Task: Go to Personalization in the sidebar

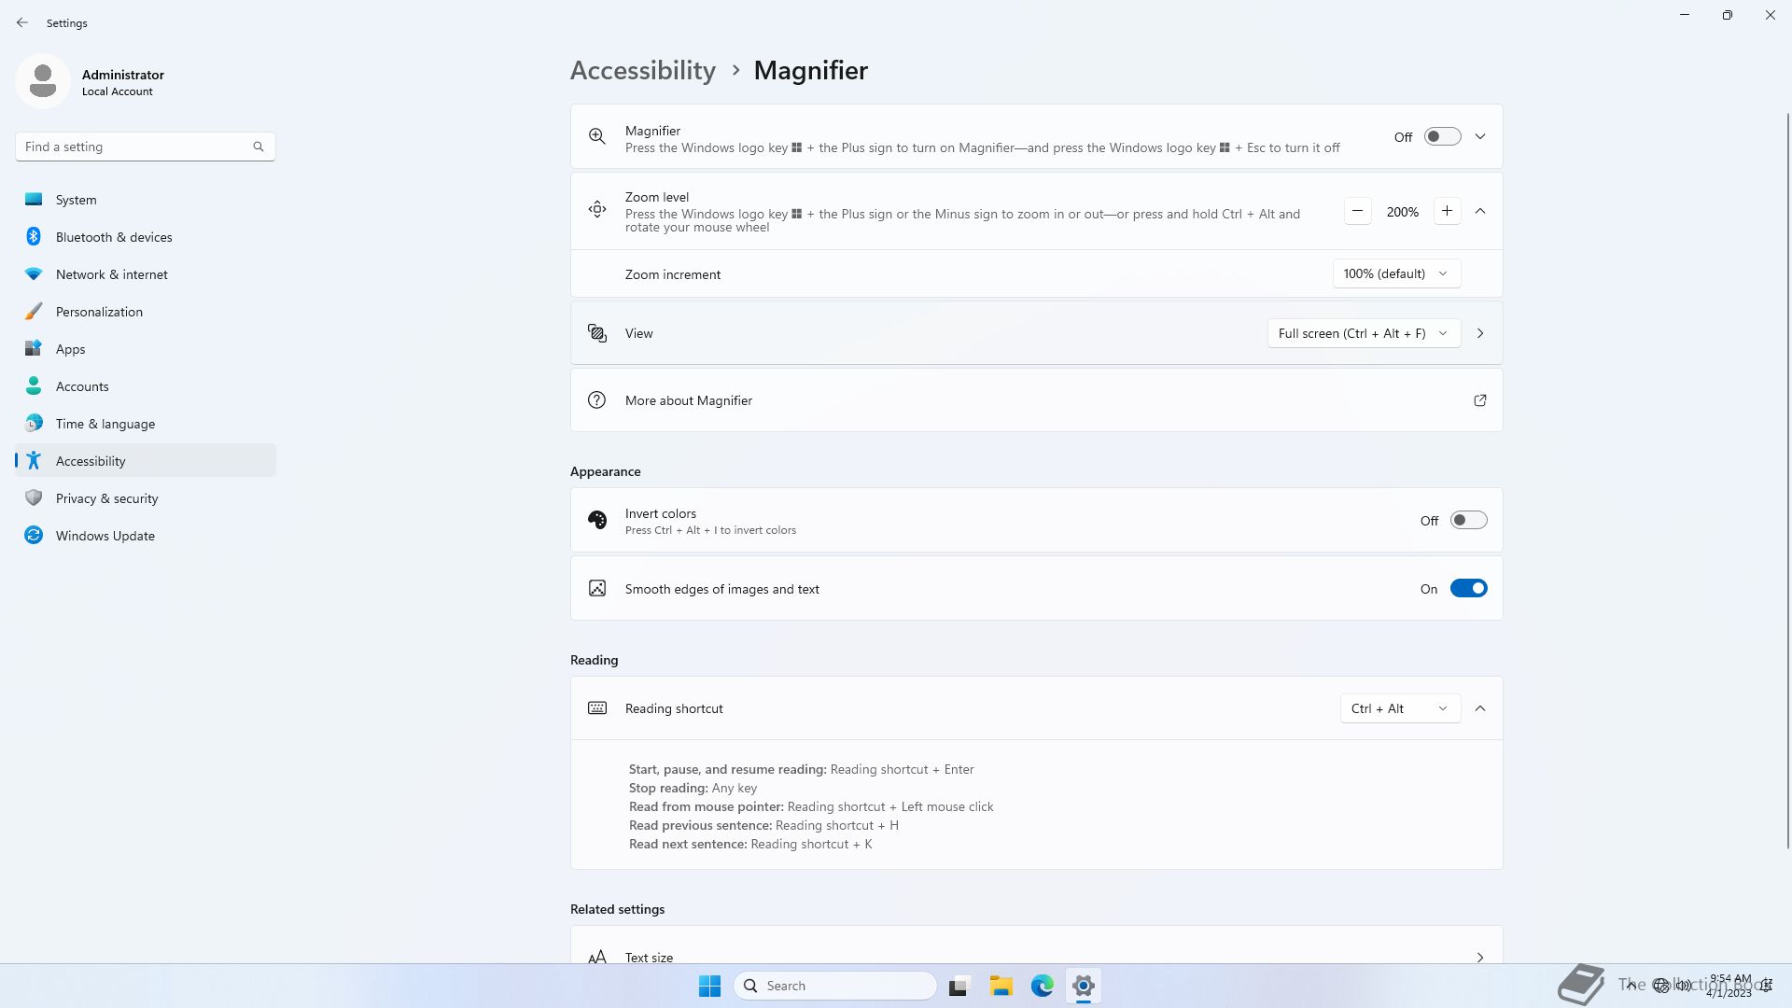Action: point(99,312)
